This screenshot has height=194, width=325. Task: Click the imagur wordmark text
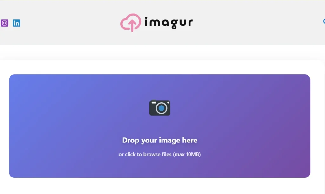(x=169, y=23)
